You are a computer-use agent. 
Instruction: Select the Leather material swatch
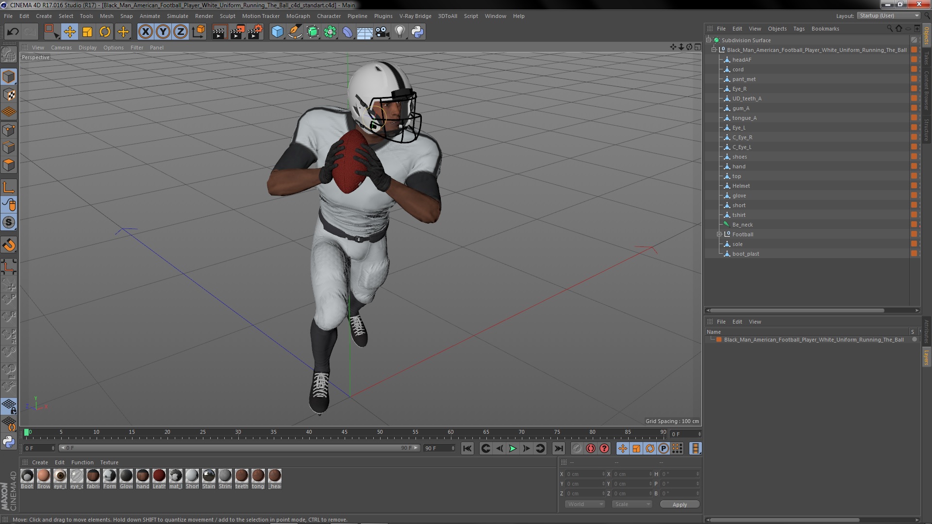159,479
